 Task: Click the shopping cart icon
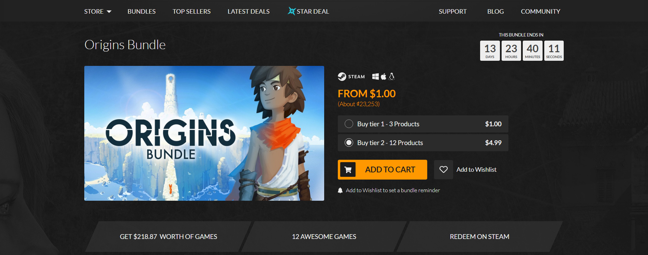tap(348, 170)
